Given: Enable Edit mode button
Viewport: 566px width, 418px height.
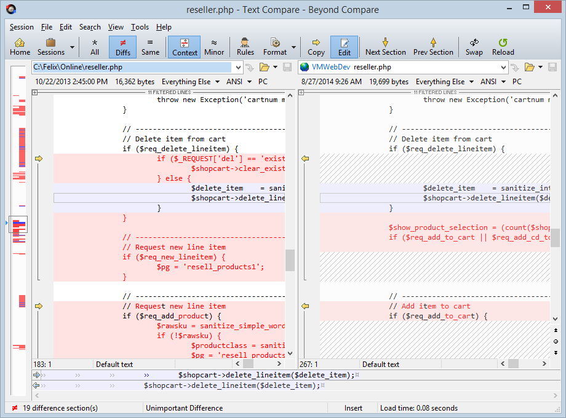Looking at the screenshot, I should point(345,47).
